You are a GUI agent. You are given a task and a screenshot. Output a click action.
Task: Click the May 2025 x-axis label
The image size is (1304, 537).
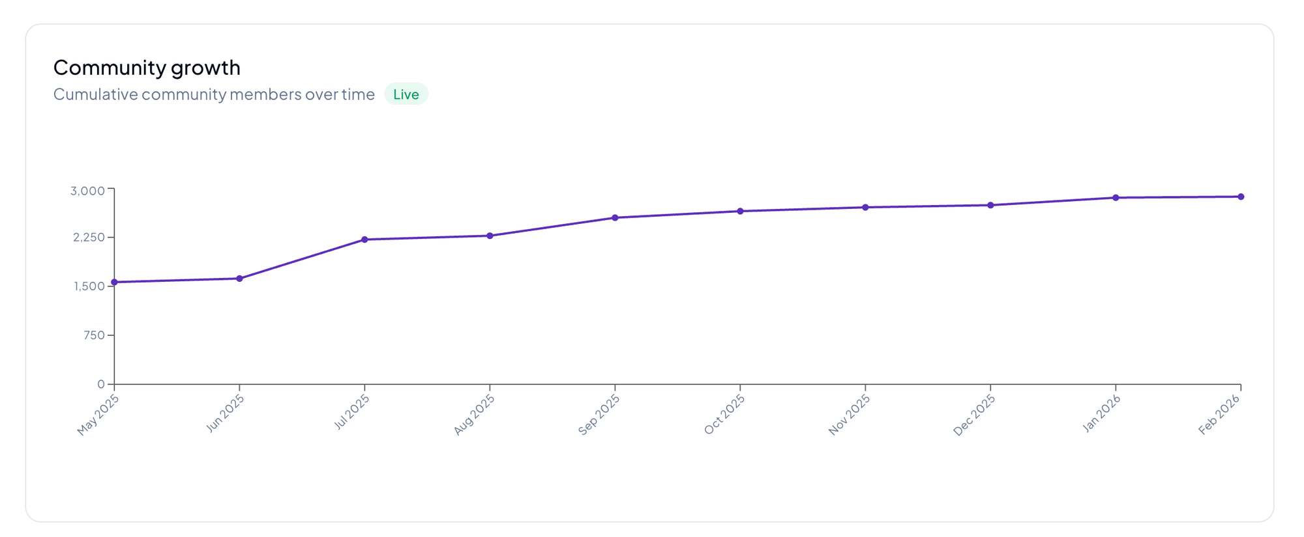pyautogui.click(x=98, y=415)
